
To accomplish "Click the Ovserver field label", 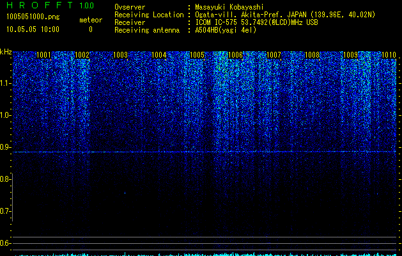I will coord(130,7).
